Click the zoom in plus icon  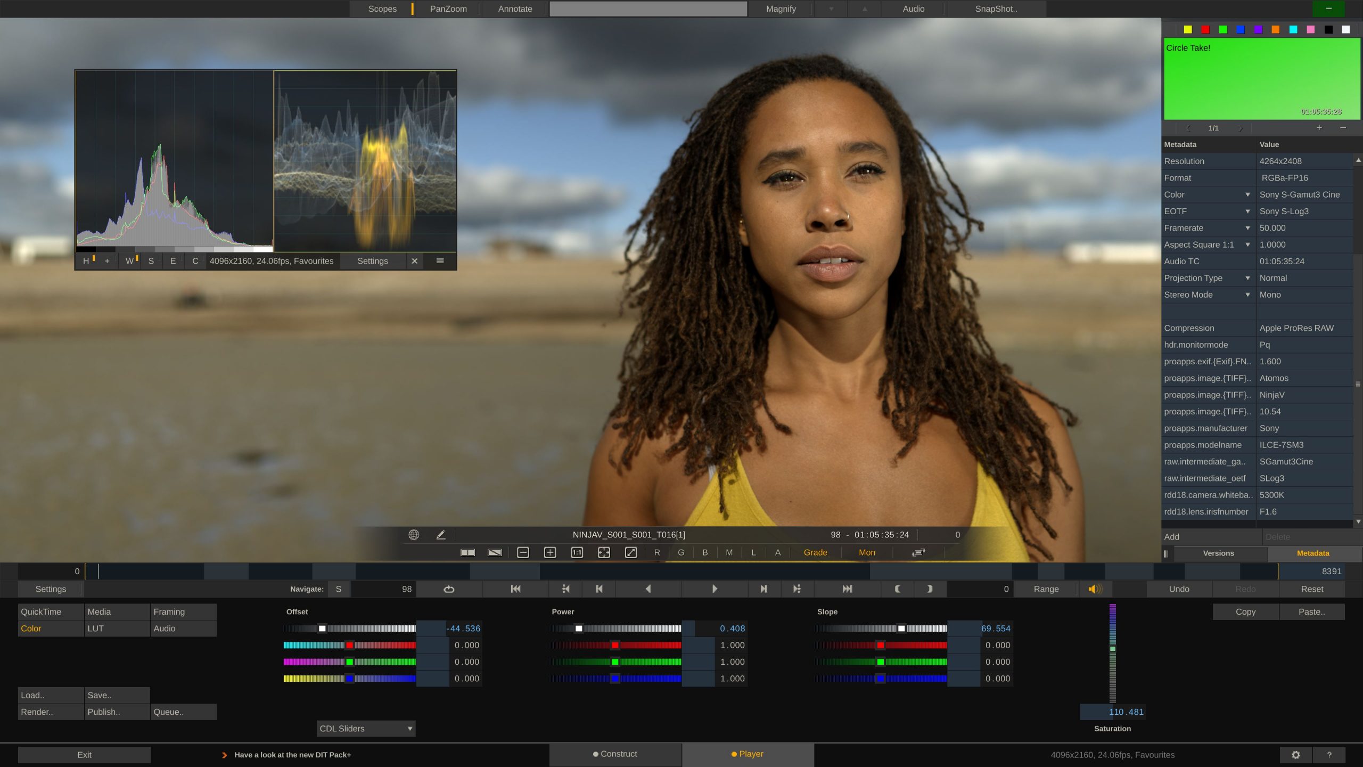click(x=550, y=552)
